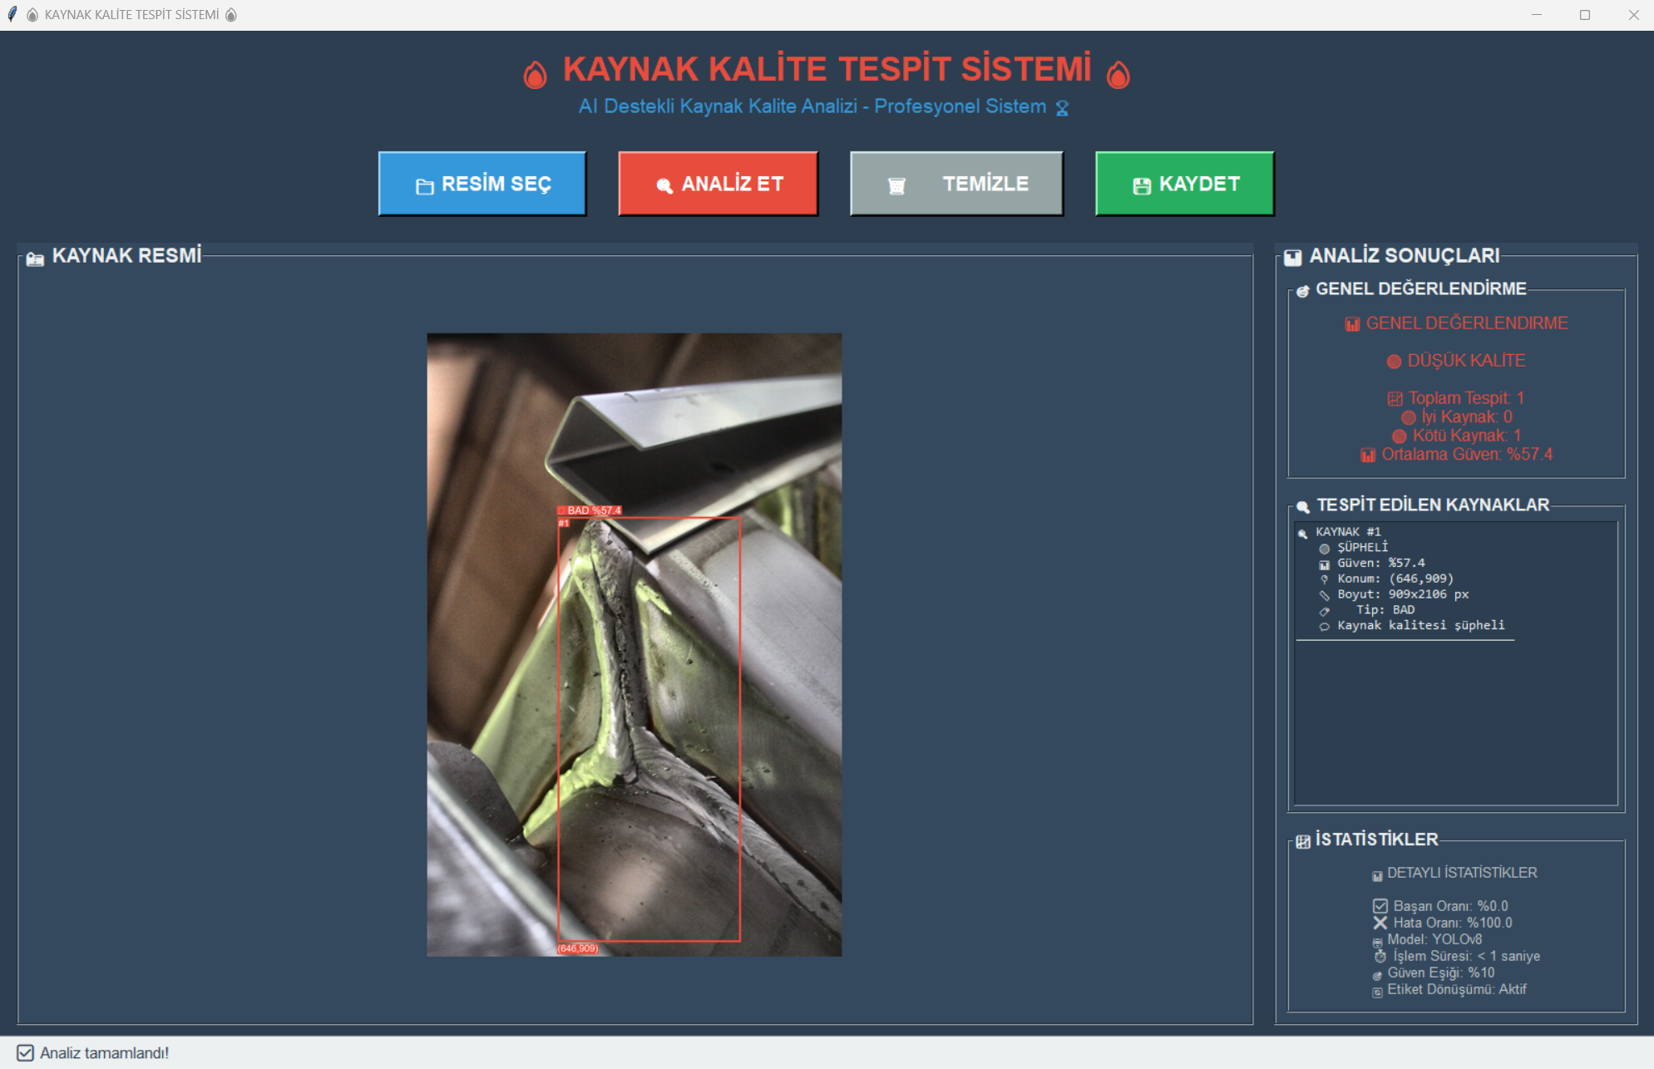Click the RESİM SEÇ button
1654x1069 pixels.
click(482, 184)
